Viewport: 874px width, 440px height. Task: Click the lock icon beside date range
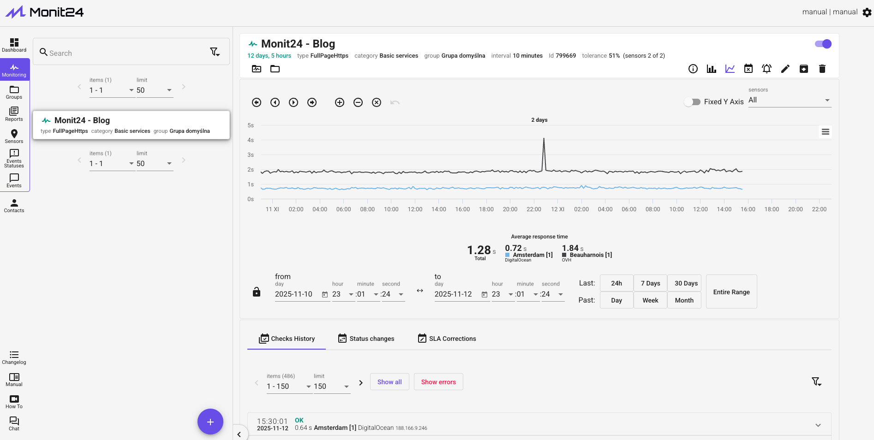[x=257, y=292]
